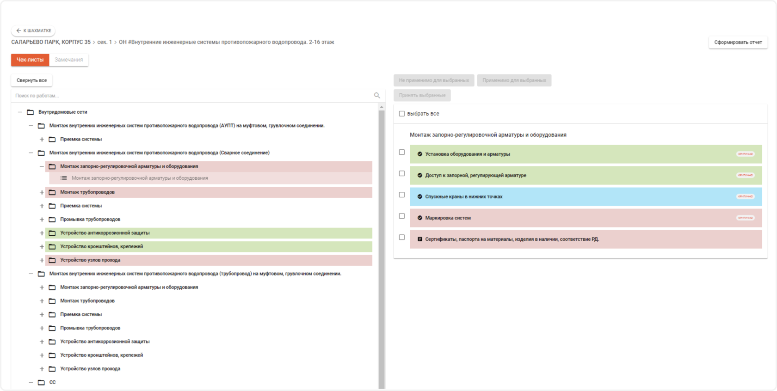Tick checkbox for Сертификаты, паспорта на материалы

tap(401, 237)
